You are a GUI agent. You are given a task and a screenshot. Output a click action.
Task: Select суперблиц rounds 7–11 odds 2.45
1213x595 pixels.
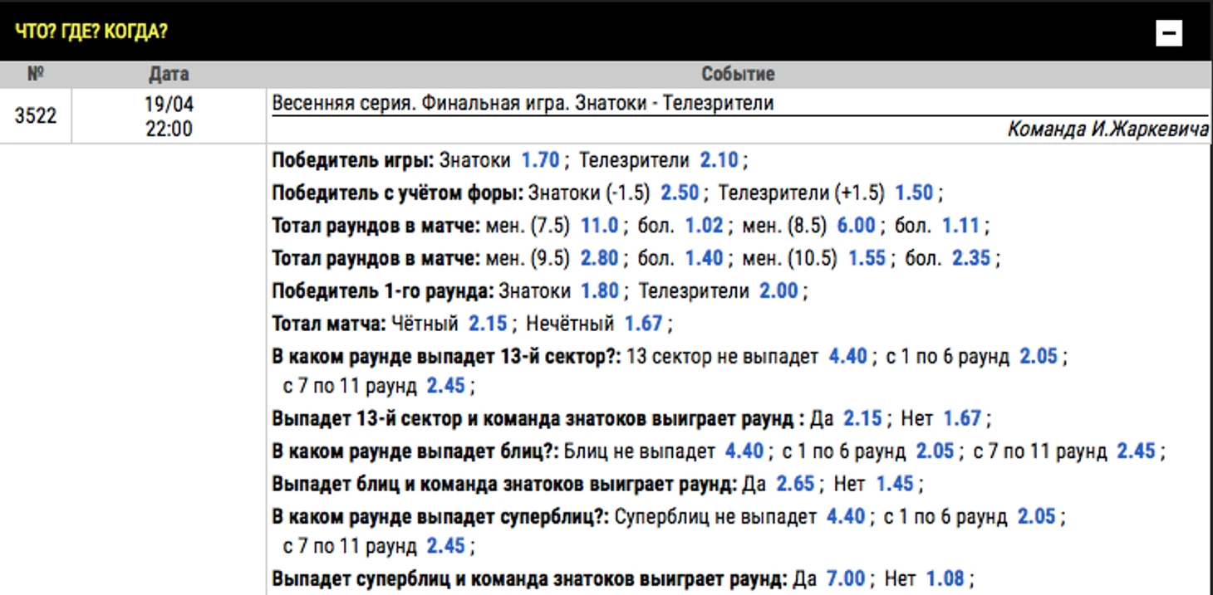pos(446,545)
